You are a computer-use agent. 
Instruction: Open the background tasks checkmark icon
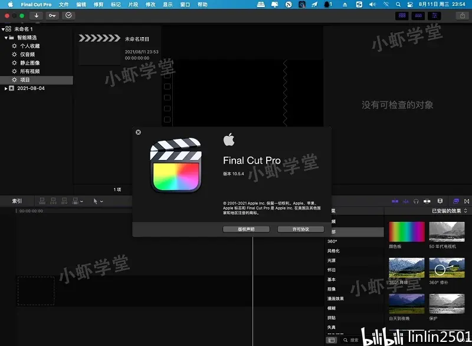[x=68, y=16]
